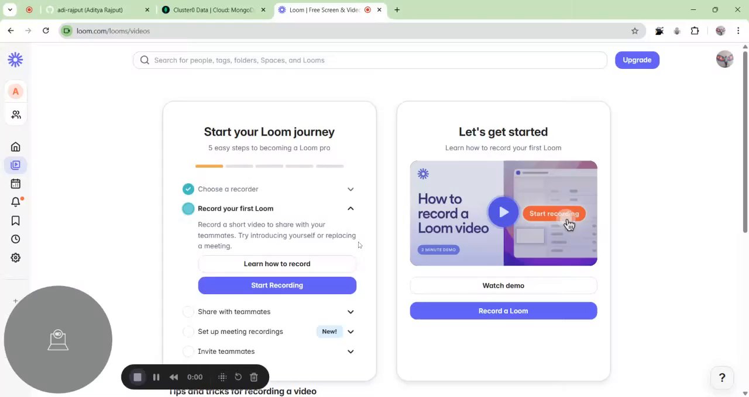Viewport: 749px width, 397px height.
Task: Click the onboarding progress bar's orange segment
Action: [209, 166]
